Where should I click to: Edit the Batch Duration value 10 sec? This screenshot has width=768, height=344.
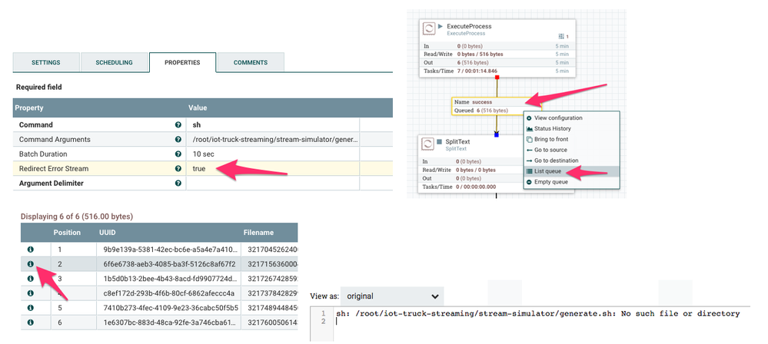coord(273,154)
